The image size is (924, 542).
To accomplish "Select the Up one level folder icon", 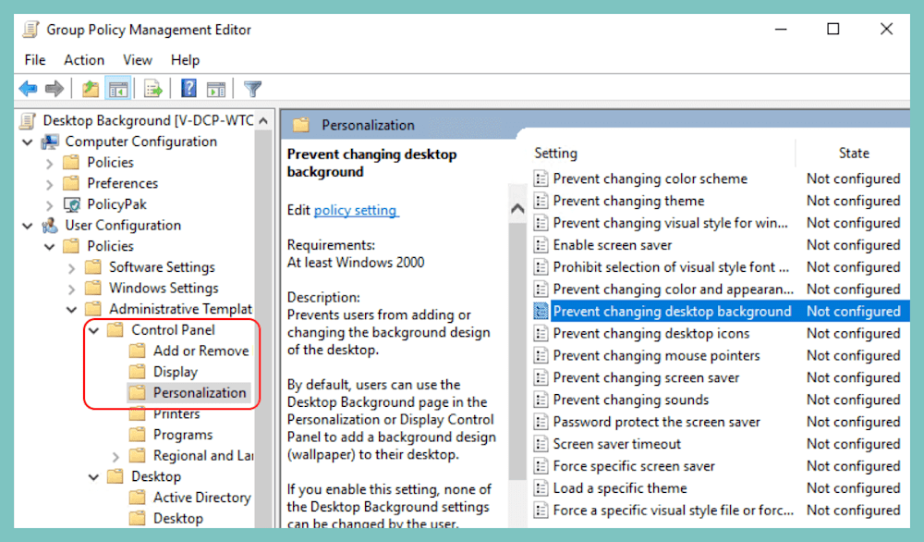I will tap(90, 88).
